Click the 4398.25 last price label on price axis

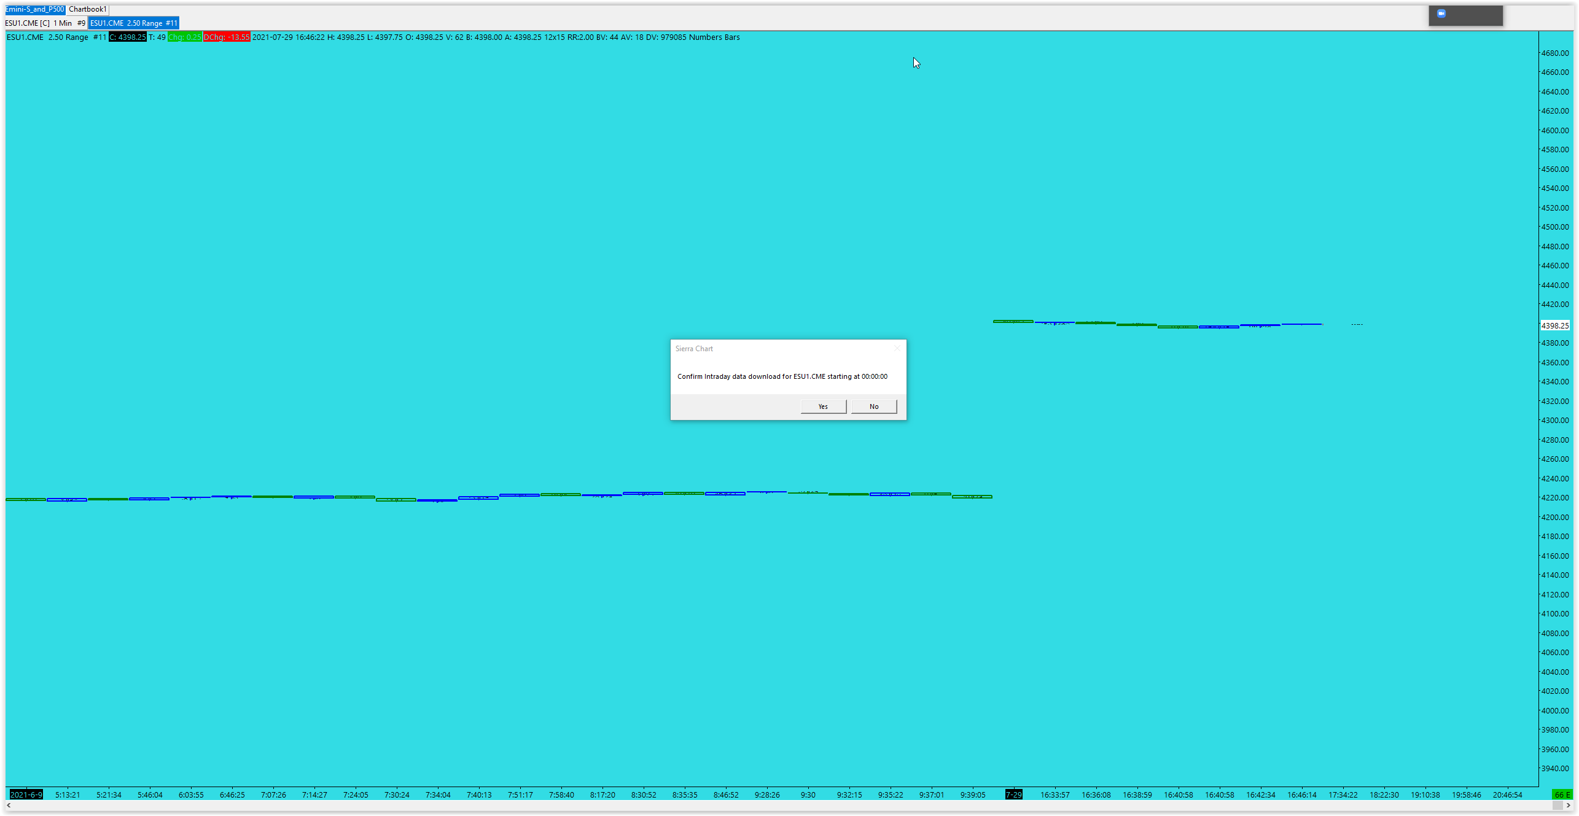pos(1555,325)
